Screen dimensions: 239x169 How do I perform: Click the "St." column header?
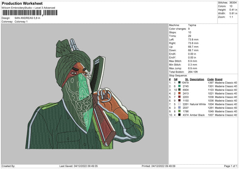click(187, 79)
